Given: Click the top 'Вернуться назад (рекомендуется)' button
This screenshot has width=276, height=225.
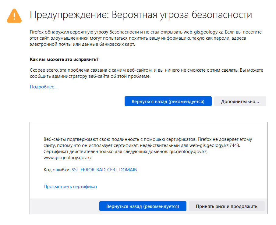Looking at the screenshot, I should pyautogui.click(x=168, y=101).
